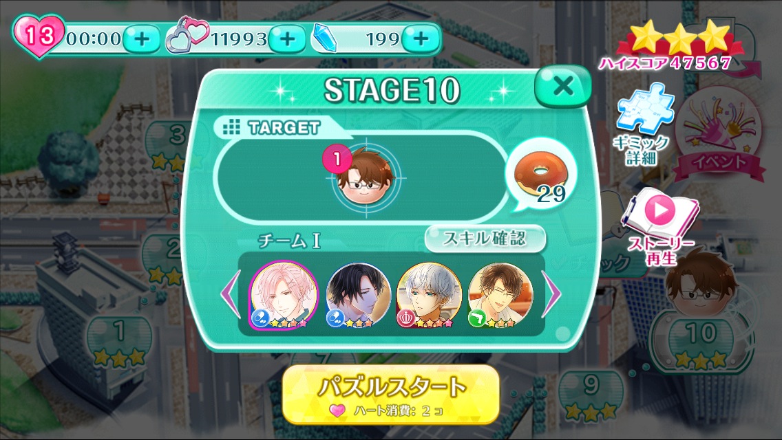The width and height of the screenshot is (782, 440).
Task: Add hearts with plus button beside timer
Action: 142,39
